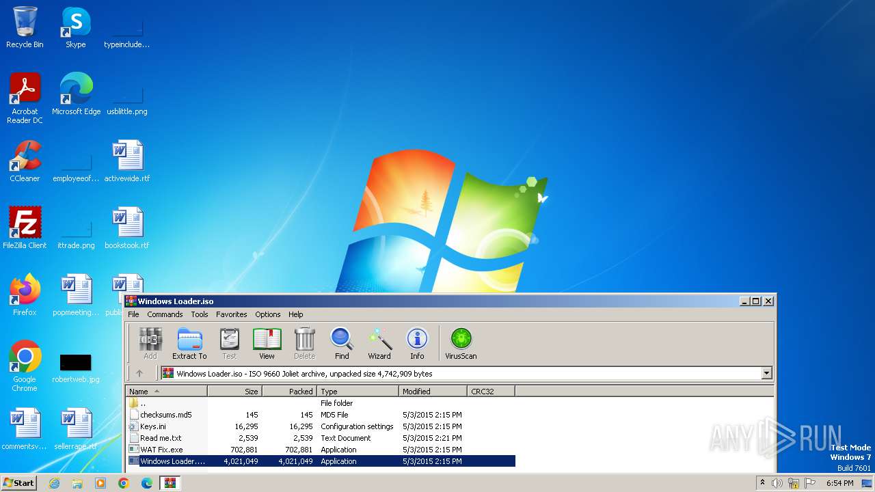The height and width of the screenshot is (492, 875).
Task: Open the File menu
Action: (x=133, y=314)
